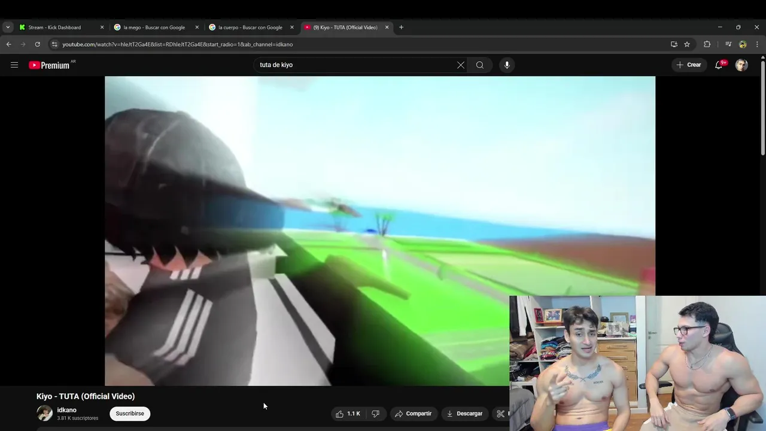Screen dimensions: 766x431
Task: Like the video (1.1 K)
Action: tap(348, 414)
